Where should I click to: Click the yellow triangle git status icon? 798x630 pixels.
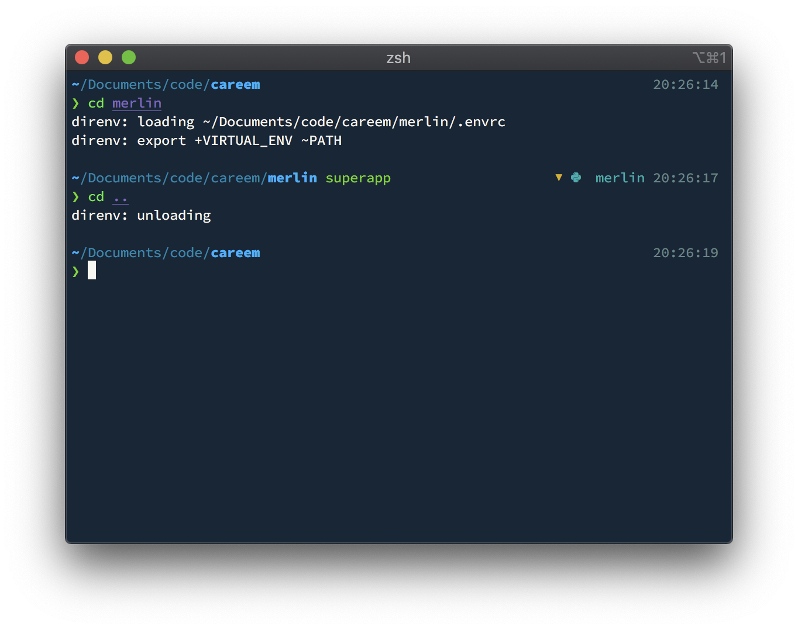pyautogui.click(x=559, y=178)
